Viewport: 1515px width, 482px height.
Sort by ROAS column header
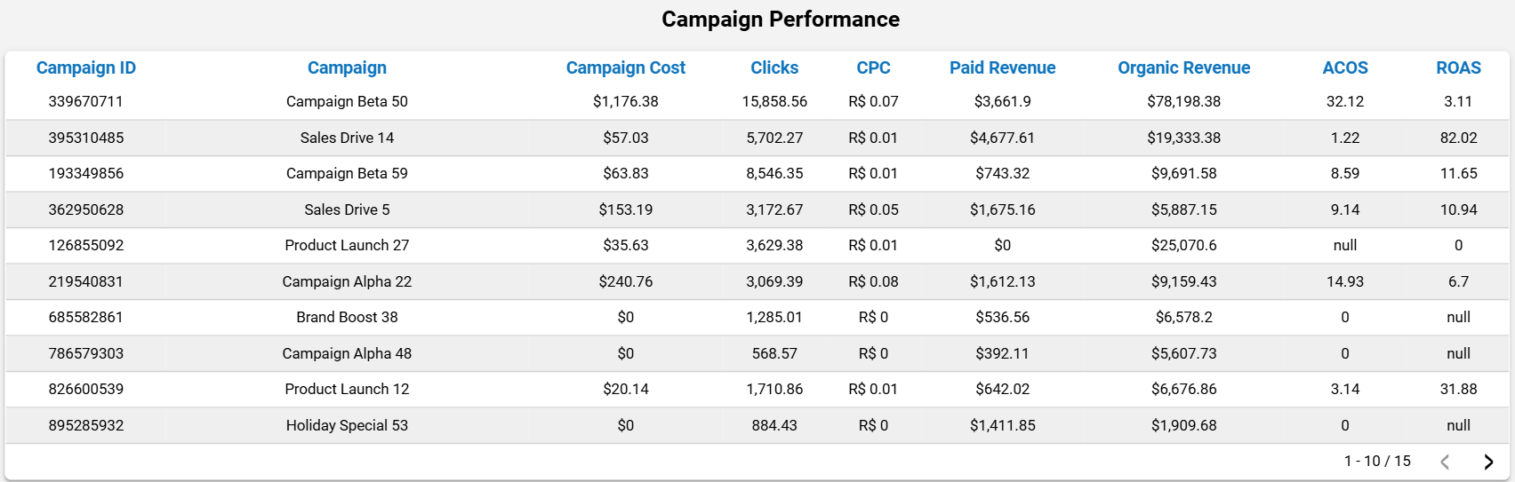coord(1458,67)
